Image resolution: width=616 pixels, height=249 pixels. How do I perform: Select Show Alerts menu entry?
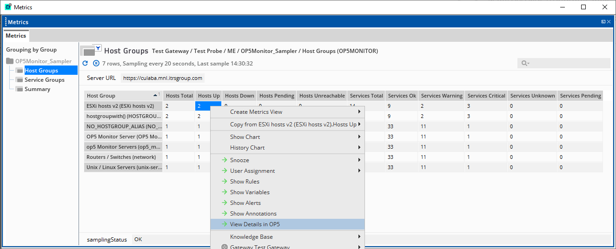[245, 203]
